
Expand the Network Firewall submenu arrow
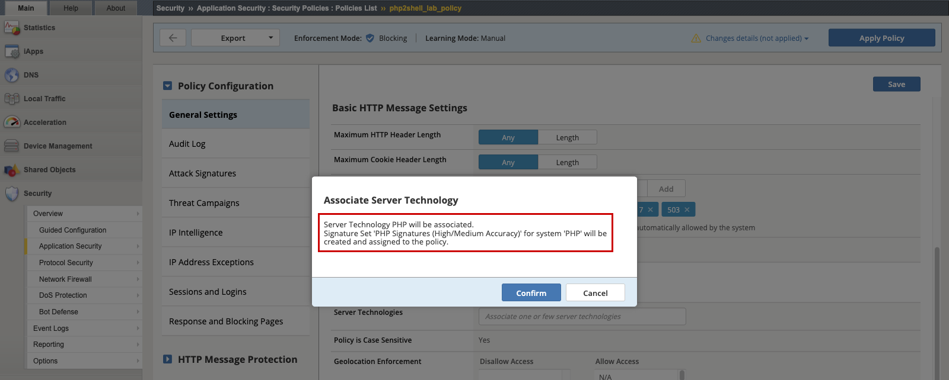(x=138, y=279)
